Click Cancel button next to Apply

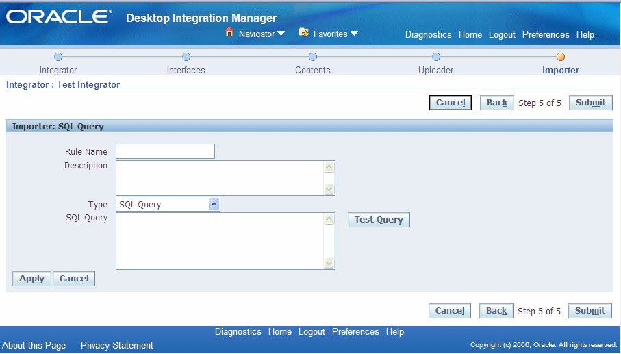coord(74,279)
